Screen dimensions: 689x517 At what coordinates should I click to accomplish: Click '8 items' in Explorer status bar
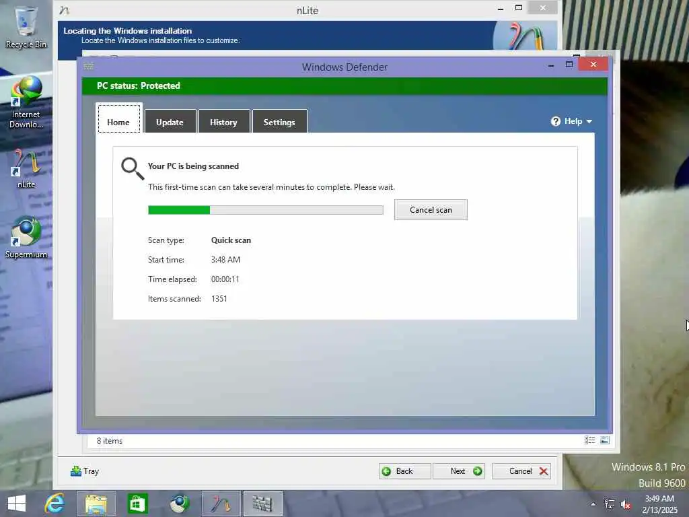tap(110, 441)
